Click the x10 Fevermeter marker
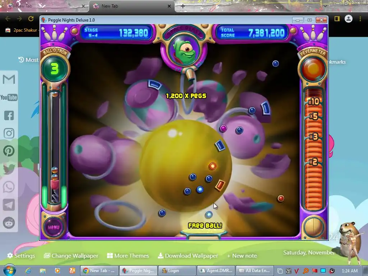Viewport: 368px width, 276px height. coord(314,101)
